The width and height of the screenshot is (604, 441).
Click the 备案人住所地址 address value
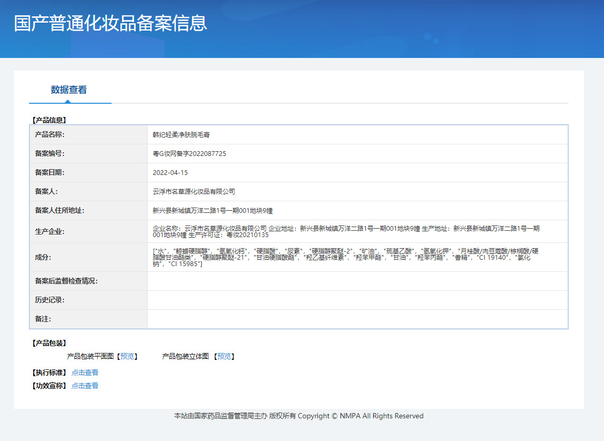point(213,211)
